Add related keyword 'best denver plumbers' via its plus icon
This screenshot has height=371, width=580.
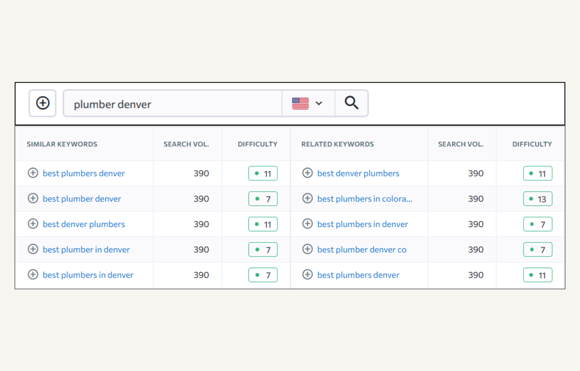(x=307, y=173)
